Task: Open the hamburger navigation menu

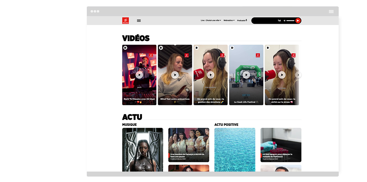Action: tap(139, 21)
